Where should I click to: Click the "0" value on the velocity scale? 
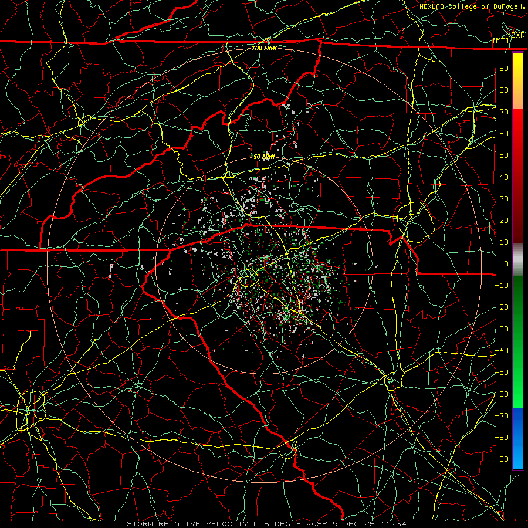506,264
